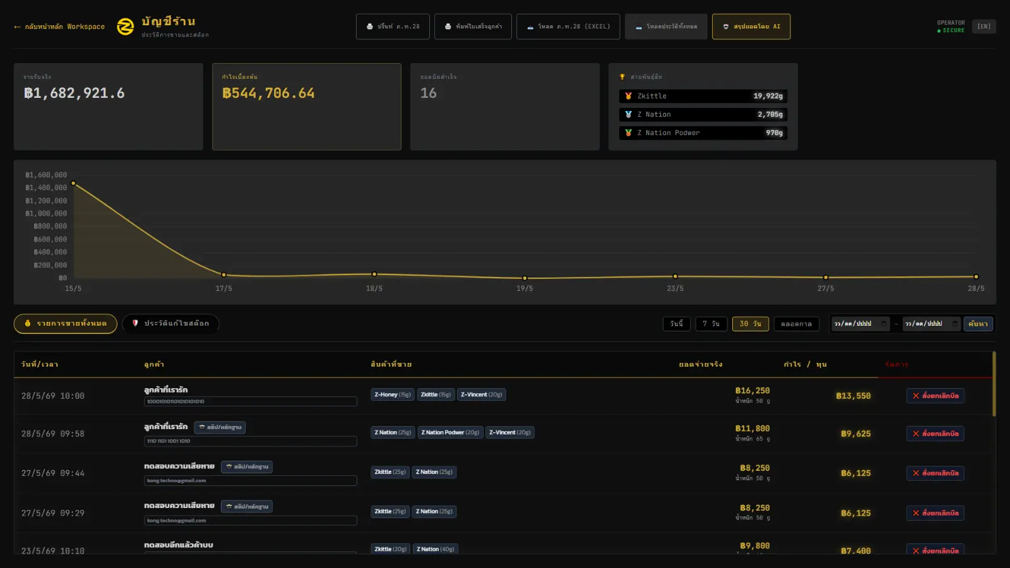The image size is (1010, 568).
Task: Click the Z Nation Podwer (20g) product tag
Action: [450, 432]
